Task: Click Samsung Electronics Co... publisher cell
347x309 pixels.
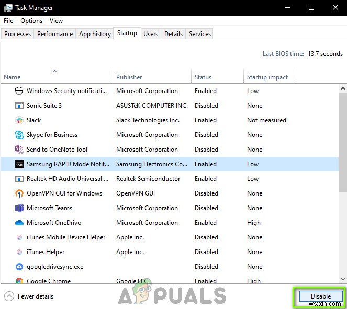Action: 152,164
